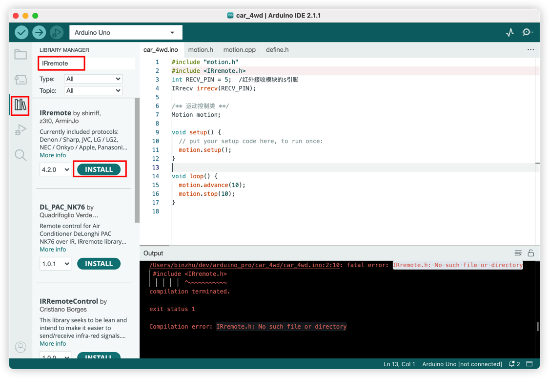
Task: Switch to the define.h tab
Action: coord(277,49)
